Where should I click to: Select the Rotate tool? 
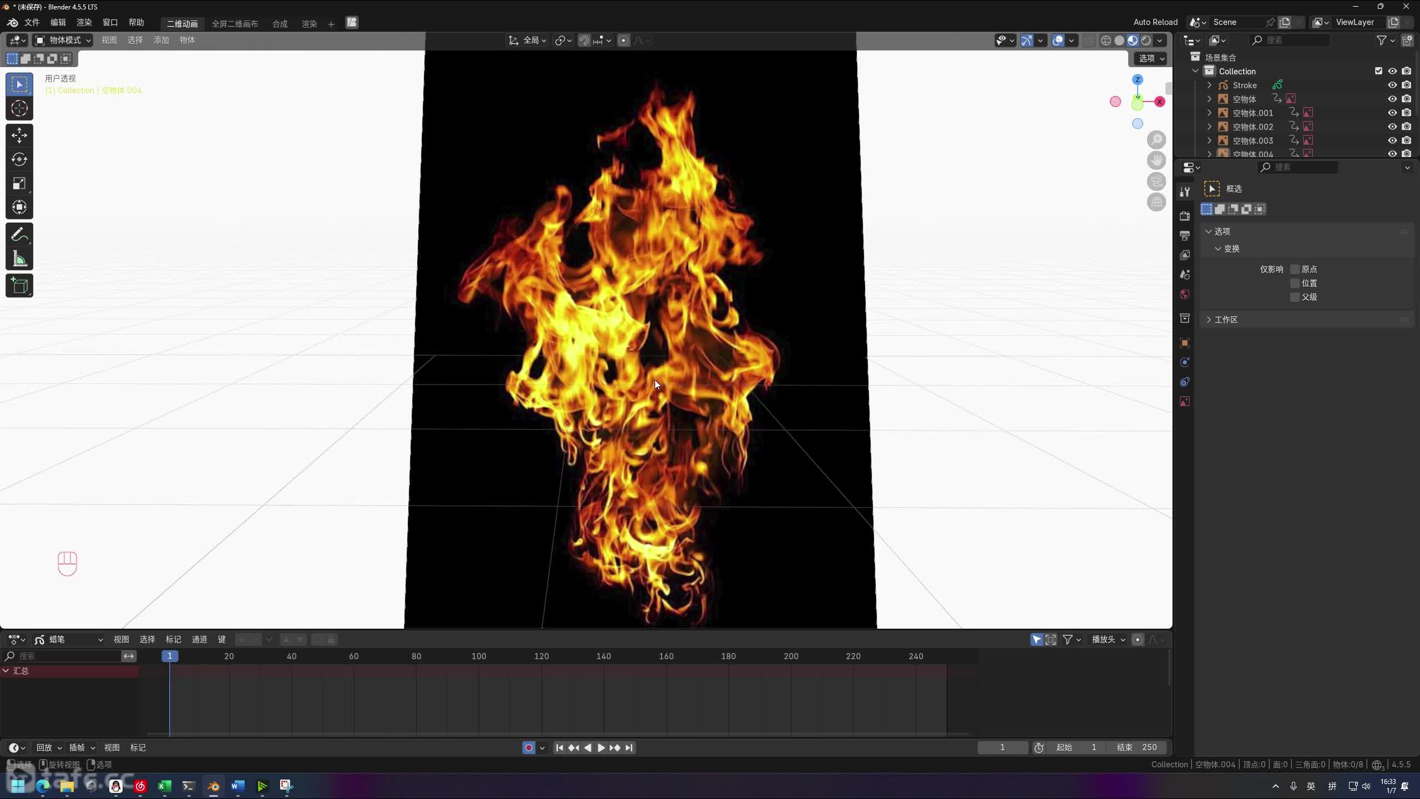[x=19, y=159]
